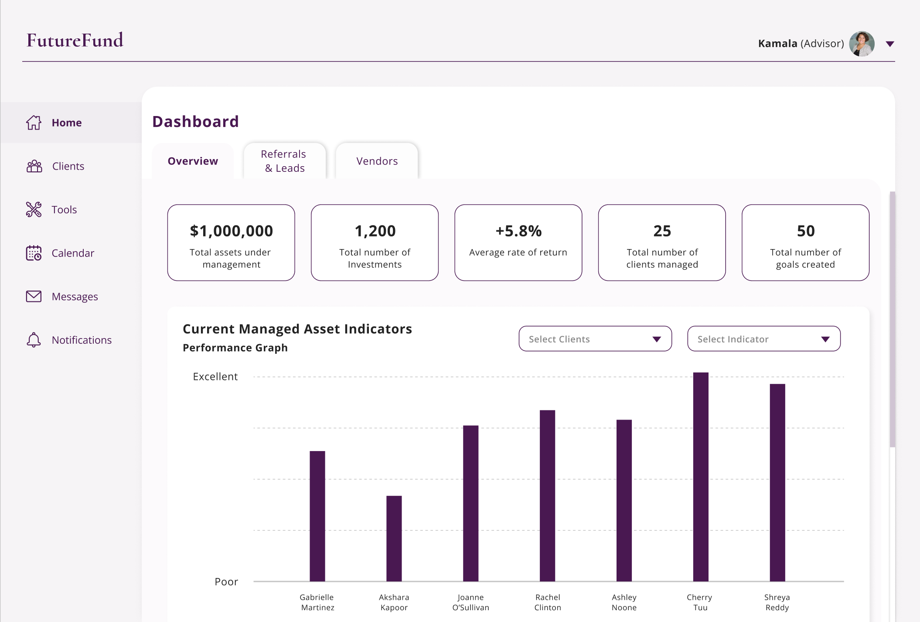Open Notifications label in sidebar
Screen dimensions: 920x622
[82, 340]
